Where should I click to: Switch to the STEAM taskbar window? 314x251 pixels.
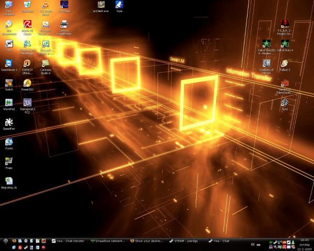tap(187, 241)
